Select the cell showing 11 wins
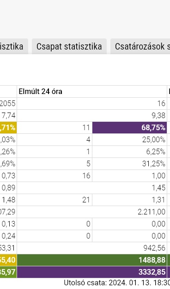 coord(55,127)
